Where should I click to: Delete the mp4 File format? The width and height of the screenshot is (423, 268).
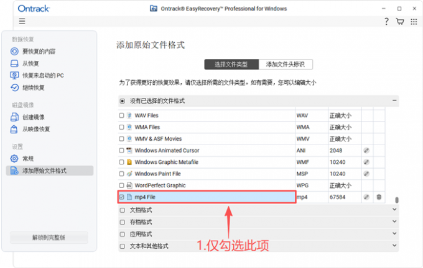[x=379, y=197]
